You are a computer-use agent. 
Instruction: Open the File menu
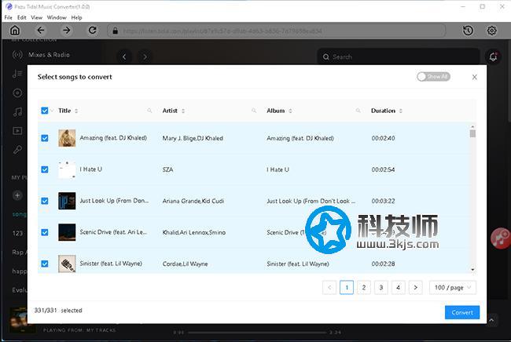click(x=9, y=17)
